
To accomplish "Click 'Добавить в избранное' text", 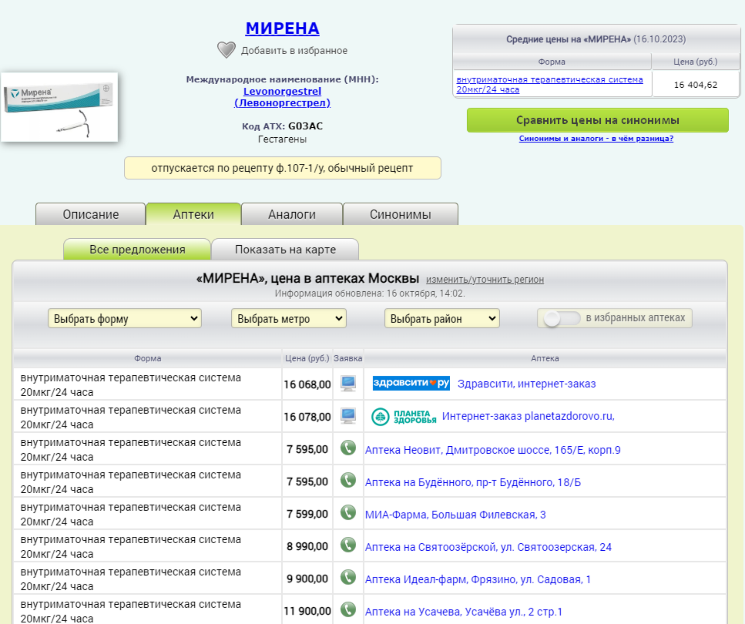I will (x=294, y=50).
